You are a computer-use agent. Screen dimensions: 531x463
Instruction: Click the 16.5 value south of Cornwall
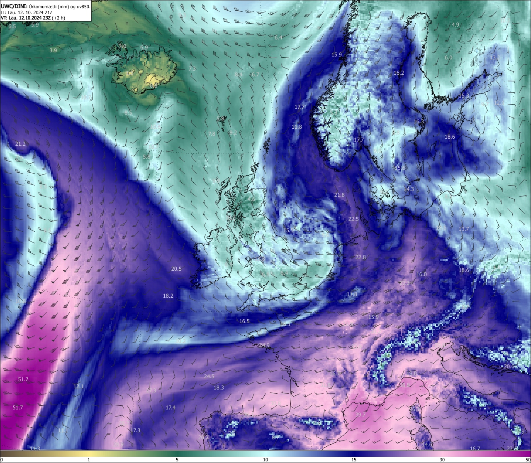pyautogui.click(x=244, y=321)
